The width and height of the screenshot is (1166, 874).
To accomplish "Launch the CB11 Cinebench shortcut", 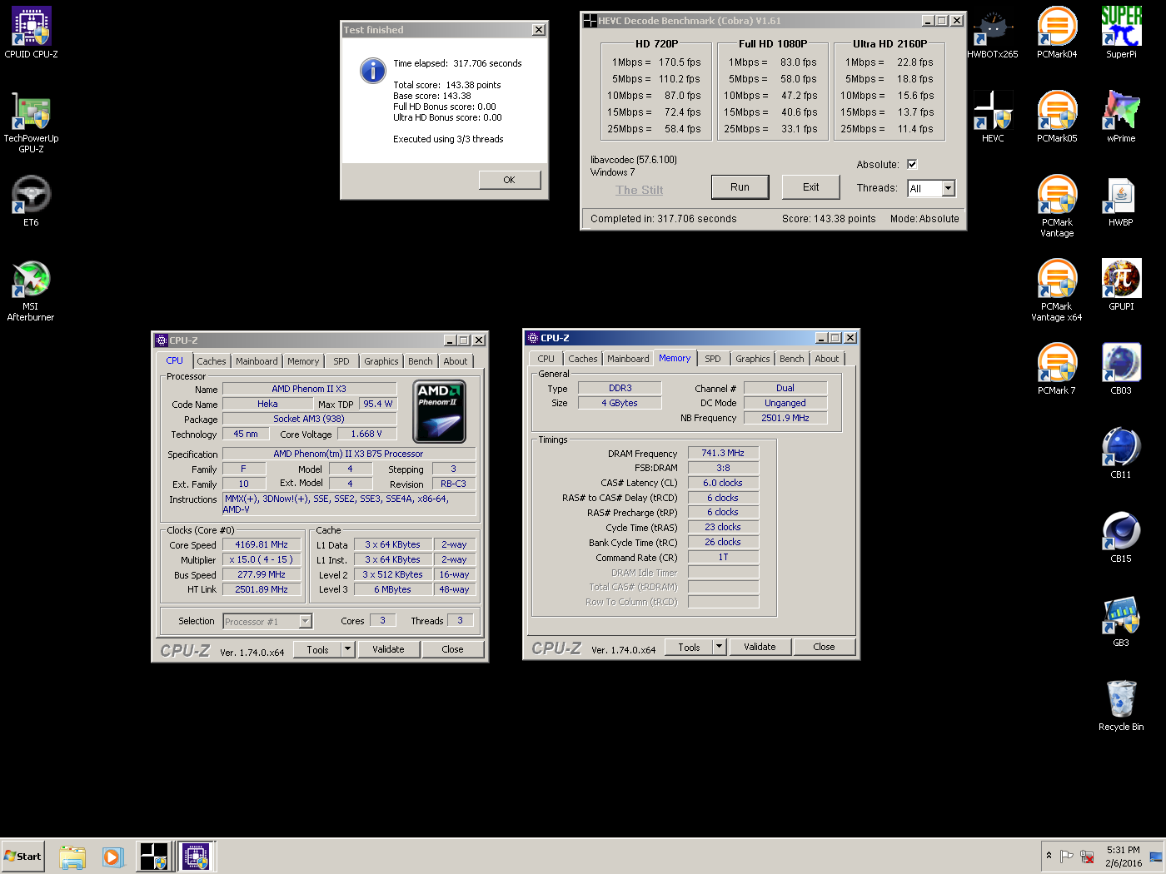I will (x=1121, y=454).
